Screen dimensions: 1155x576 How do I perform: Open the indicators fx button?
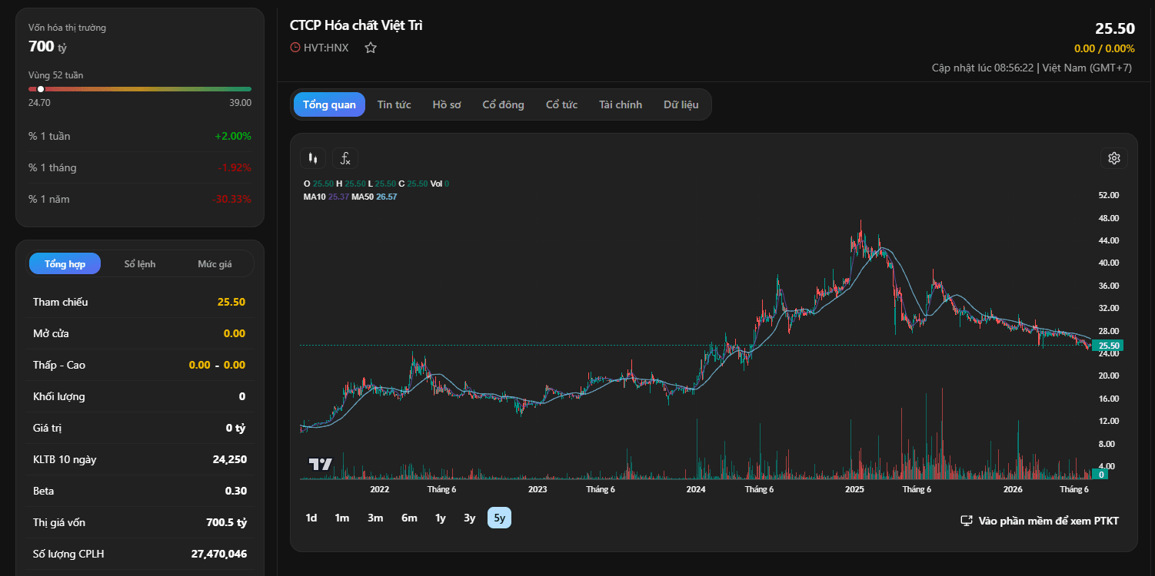345,158
